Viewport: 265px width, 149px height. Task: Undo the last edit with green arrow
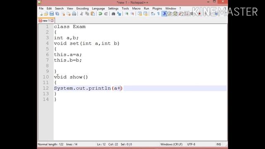[100, 14]
